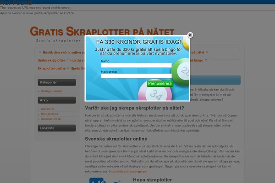This screenshot has width=275, height=183.
Task: Select the Okategoriserade category link
Action: click(x=51, y=91)
